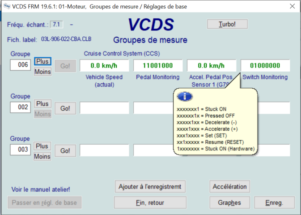The width and height of the screenshot is (301, 215).
Task: Click tooltip line Resume (RESET)
Action: (x=210, y=142)
